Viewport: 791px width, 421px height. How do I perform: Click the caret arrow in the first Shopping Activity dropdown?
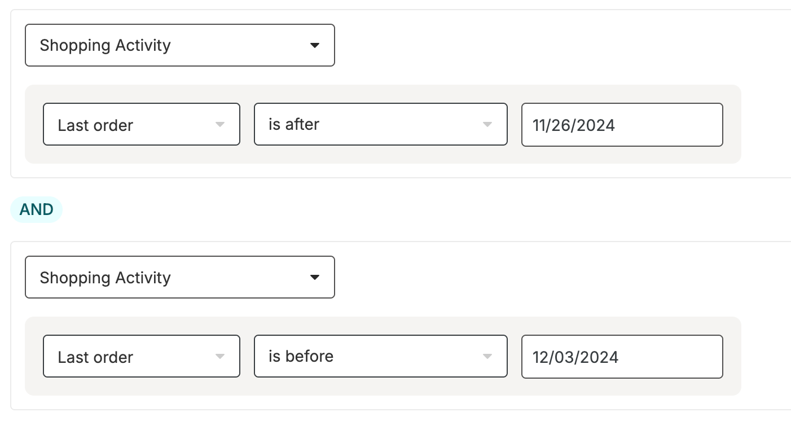point(315,45)
